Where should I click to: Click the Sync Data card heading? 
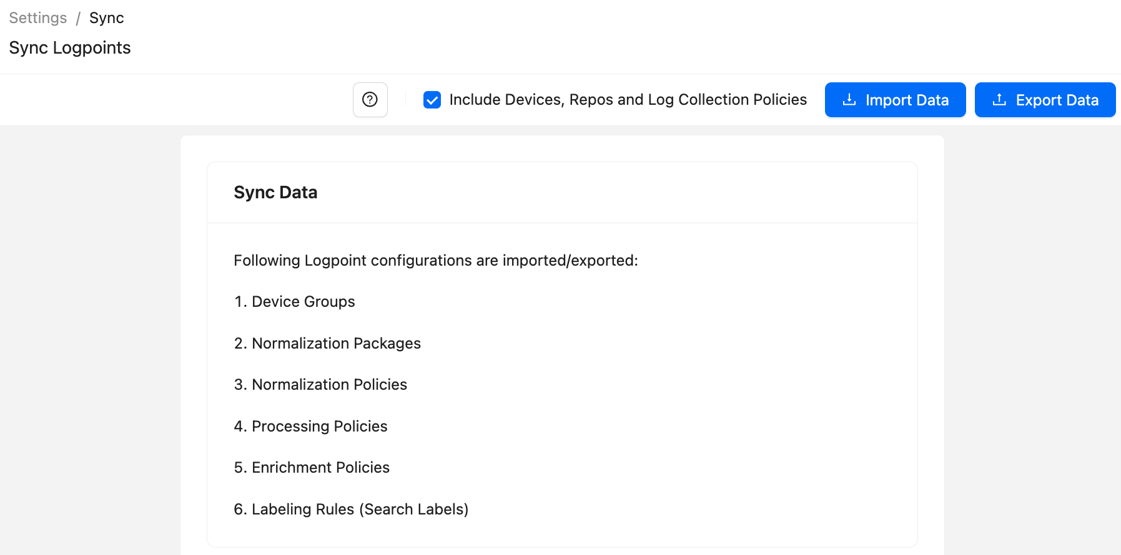275,193
